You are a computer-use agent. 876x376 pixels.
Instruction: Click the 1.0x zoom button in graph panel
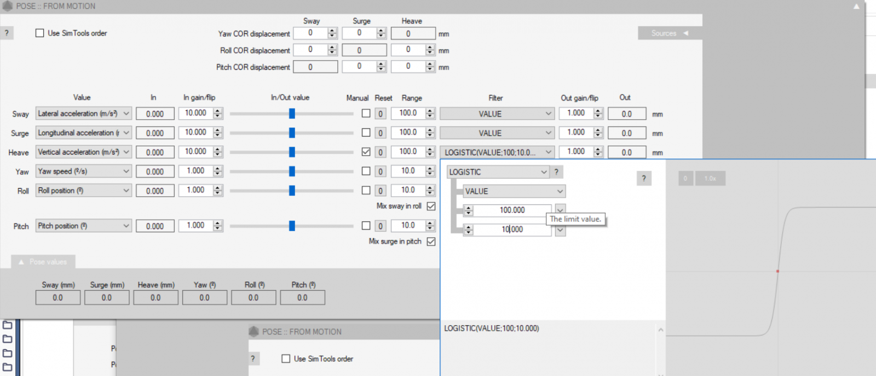point(710,178)
